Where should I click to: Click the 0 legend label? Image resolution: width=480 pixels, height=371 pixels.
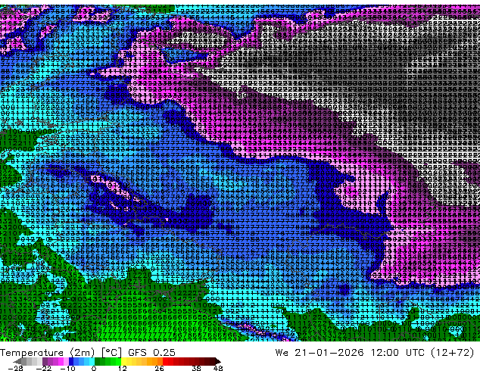click(94, 368)
